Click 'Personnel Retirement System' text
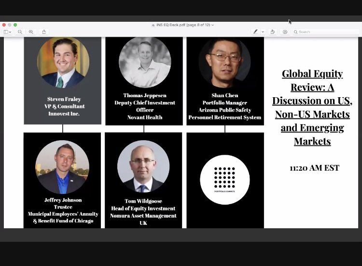The image size is (362, 266). (x=224, y=117)
